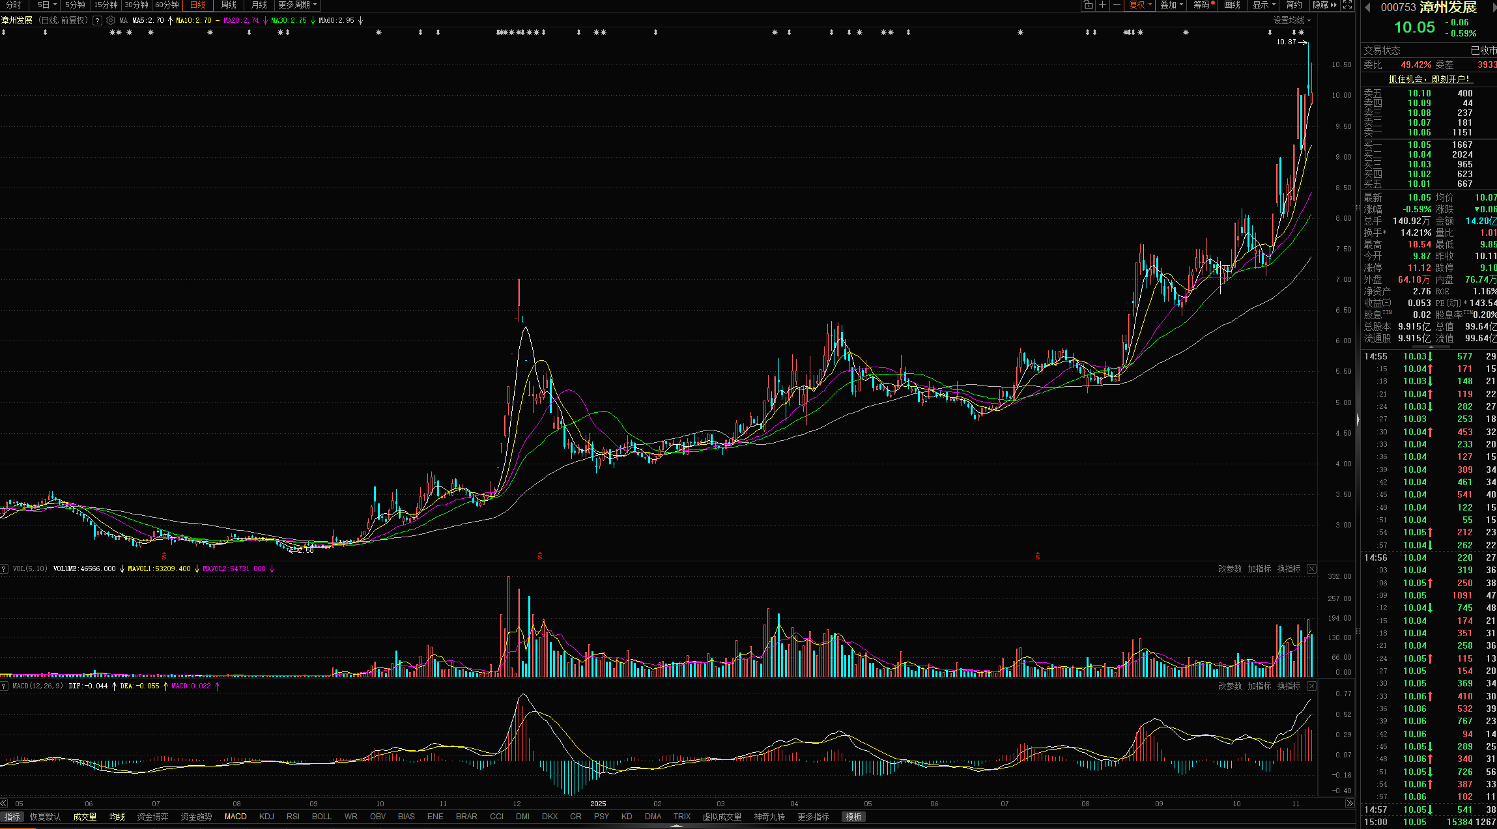Expand the 更多周期 dropdown
The height and width of the screenshot is (829, 1497).
[x=297, y=5]
